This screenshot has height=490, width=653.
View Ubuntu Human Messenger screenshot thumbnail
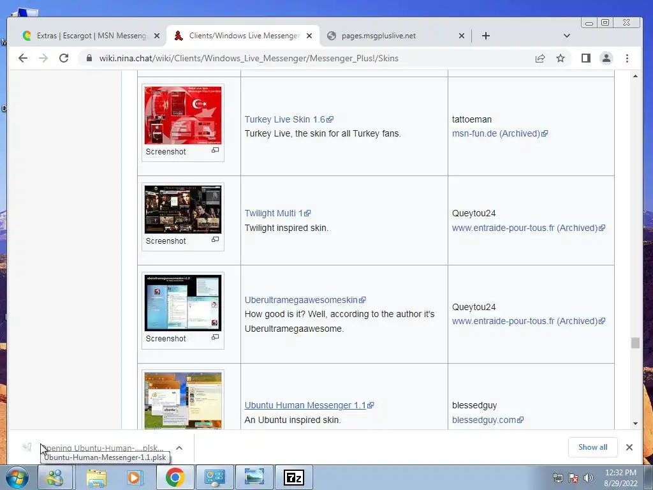click(183, 401)
